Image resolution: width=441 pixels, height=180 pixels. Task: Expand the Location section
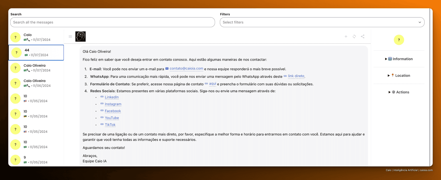pyautogui.click(x=399, y=75)
